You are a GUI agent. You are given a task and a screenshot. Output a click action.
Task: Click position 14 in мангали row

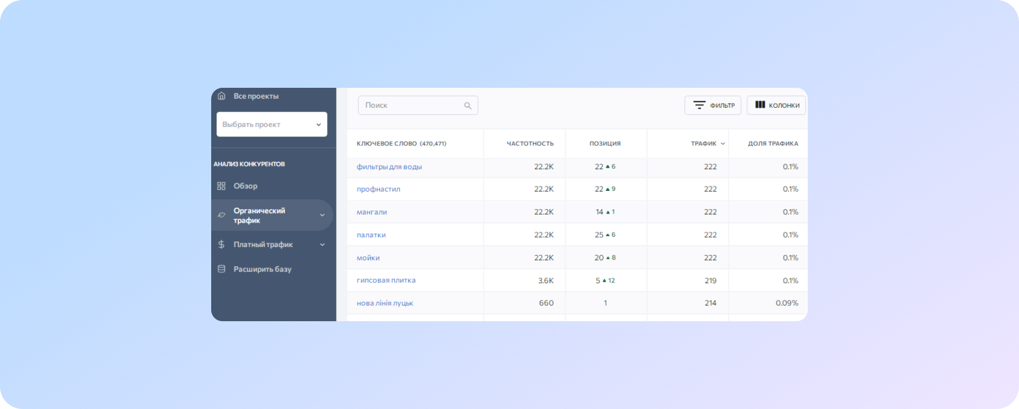599,212
